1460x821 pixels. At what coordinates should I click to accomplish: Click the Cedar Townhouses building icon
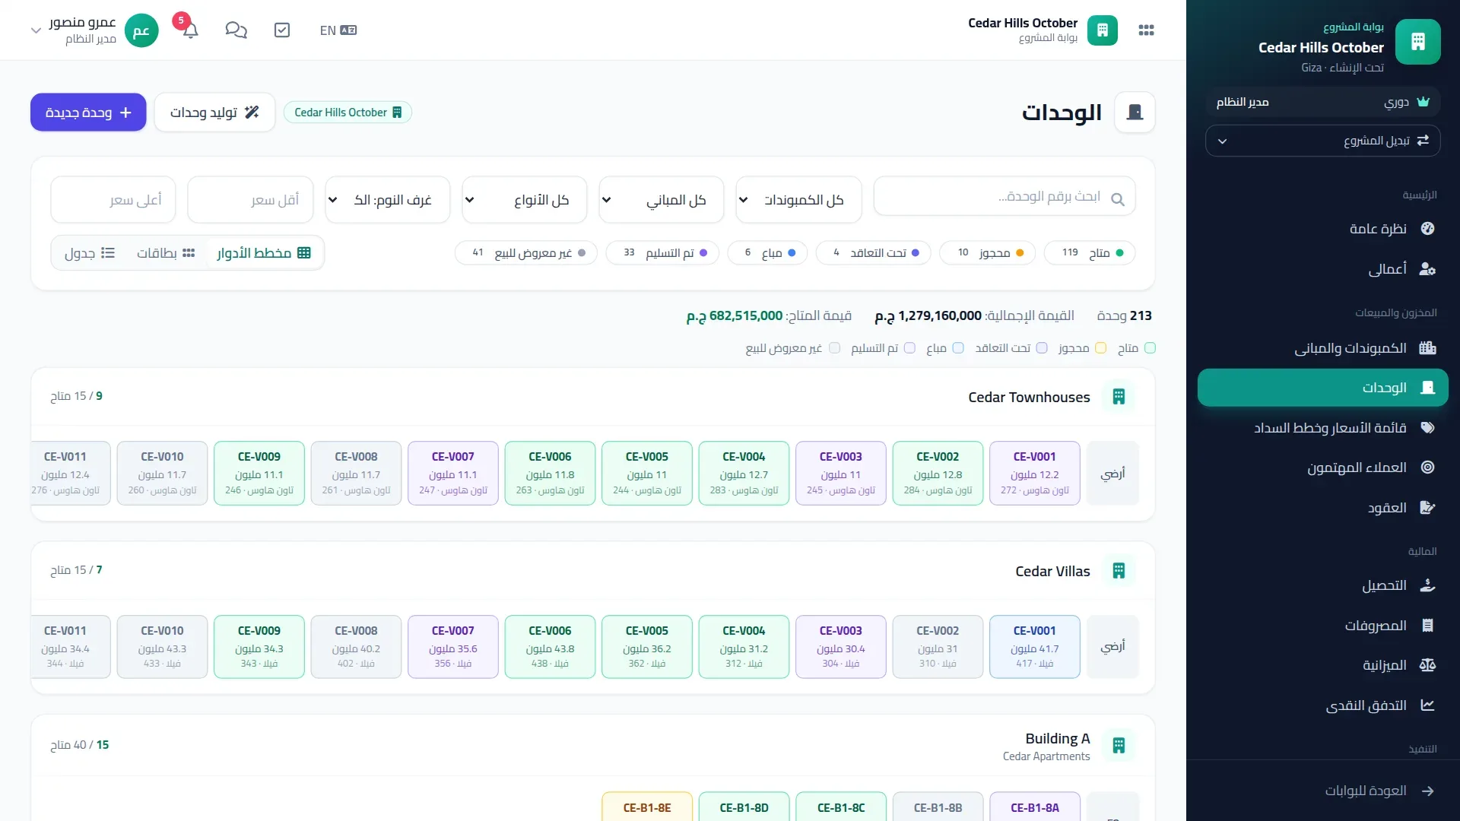(1119, 397)
